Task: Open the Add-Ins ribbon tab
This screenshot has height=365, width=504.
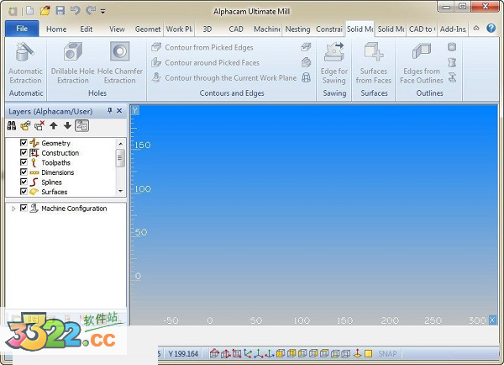Action: click(x=453, y=29)
